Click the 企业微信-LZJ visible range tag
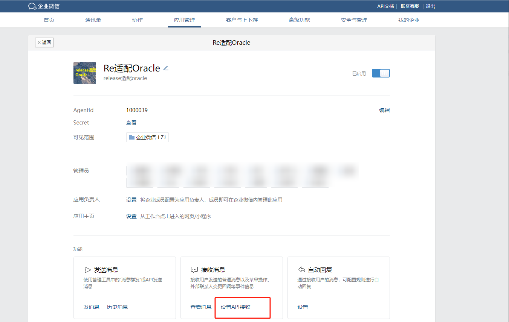509x322 pixels. point(147,137)
